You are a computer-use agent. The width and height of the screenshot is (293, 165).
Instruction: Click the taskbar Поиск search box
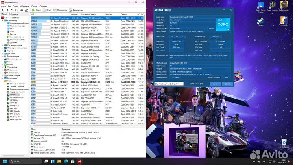25,161
